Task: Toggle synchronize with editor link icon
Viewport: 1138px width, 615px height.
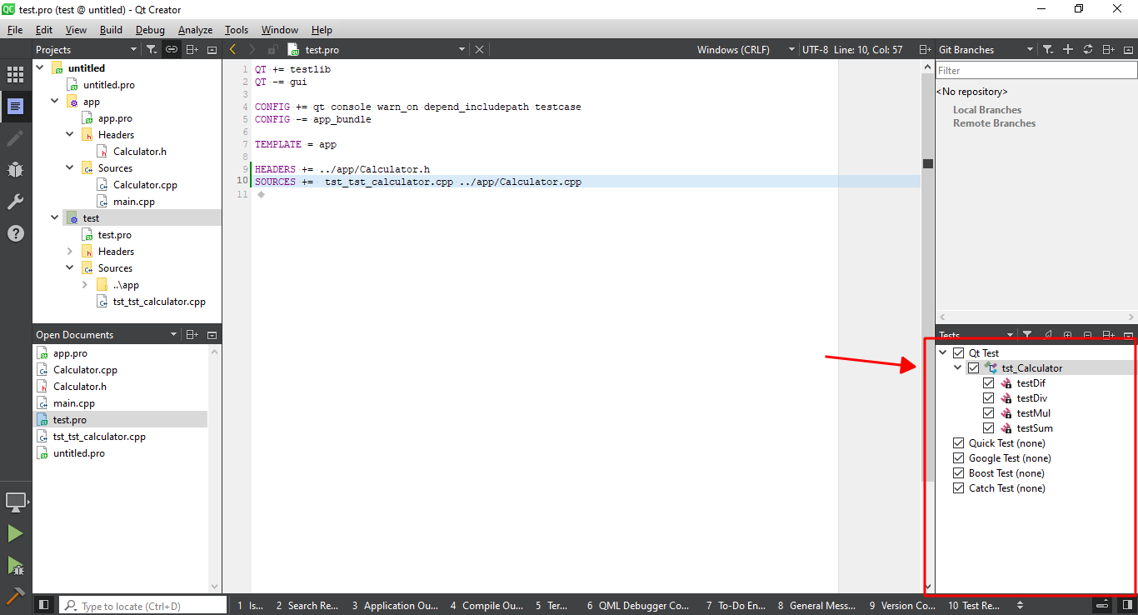Action: tap(171, 50)
